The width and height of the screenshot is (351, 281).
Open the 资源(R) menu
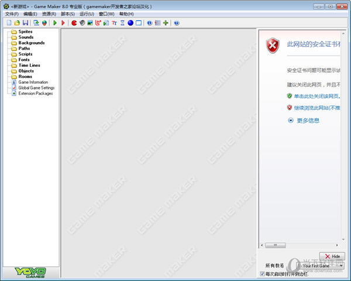tap(49, 14)
